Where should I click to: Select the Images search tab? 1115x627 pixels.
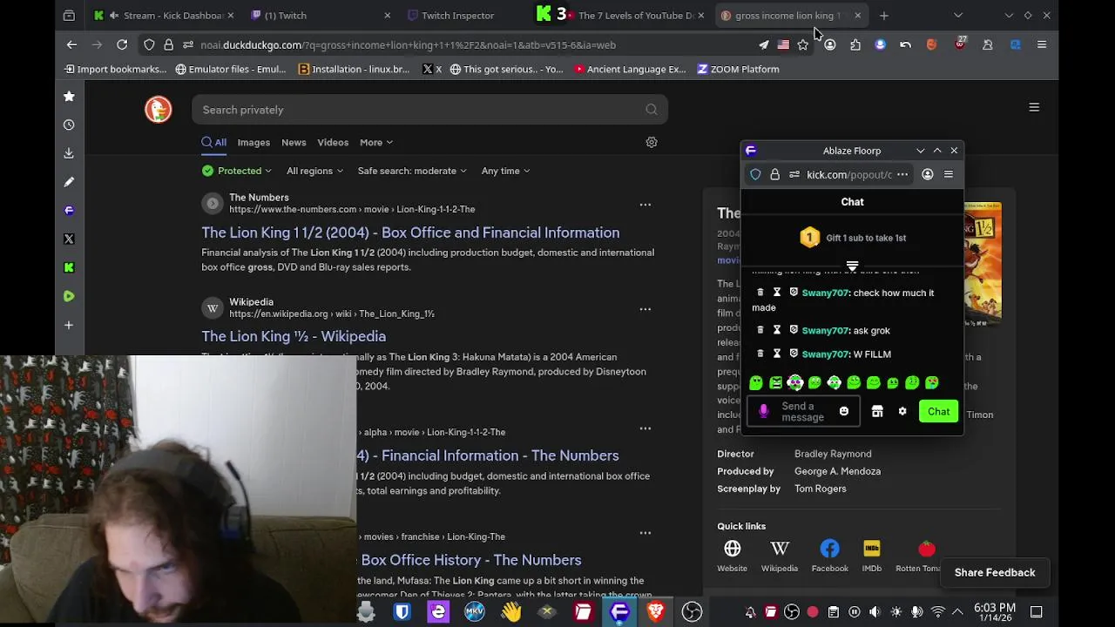click(253, 142)
